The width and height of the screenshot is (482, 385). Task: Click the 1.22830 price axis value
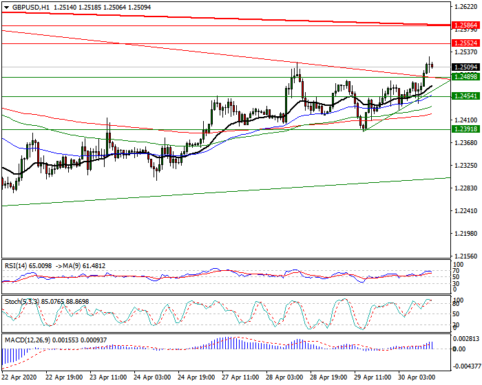coord(466,188)
